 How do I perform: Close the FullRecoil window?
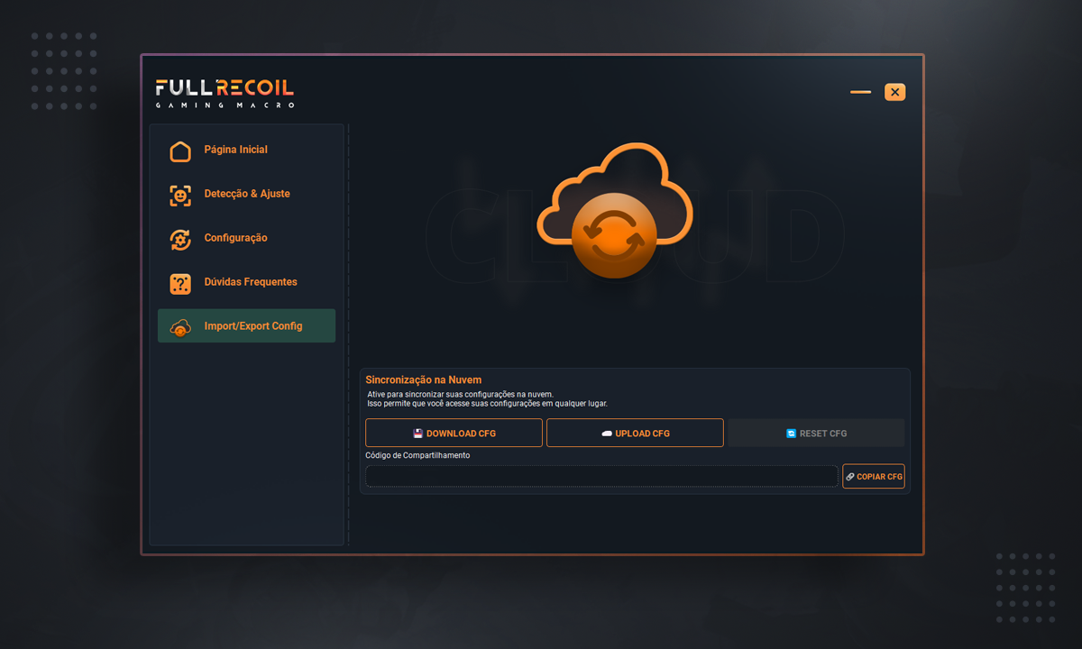[894, 92]
